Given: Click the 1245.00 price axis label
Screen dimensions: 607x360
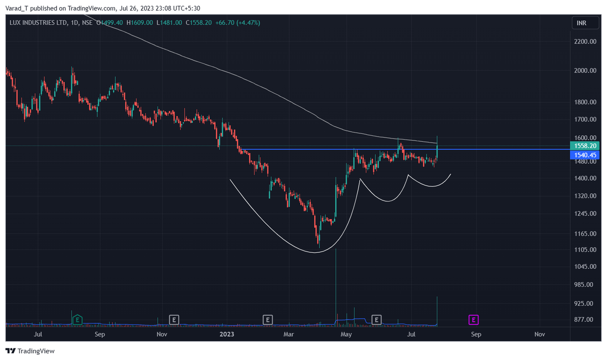Looking at the screenshot, I should tap(586, 214).
